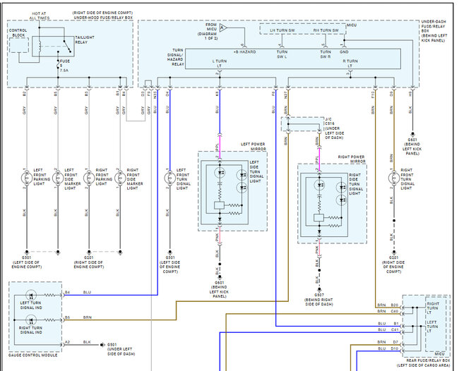This screenshot has height=371, width=459.
Task: Click the 'GAUGE CONTROL MODULE' label
Action: (32, 355)
